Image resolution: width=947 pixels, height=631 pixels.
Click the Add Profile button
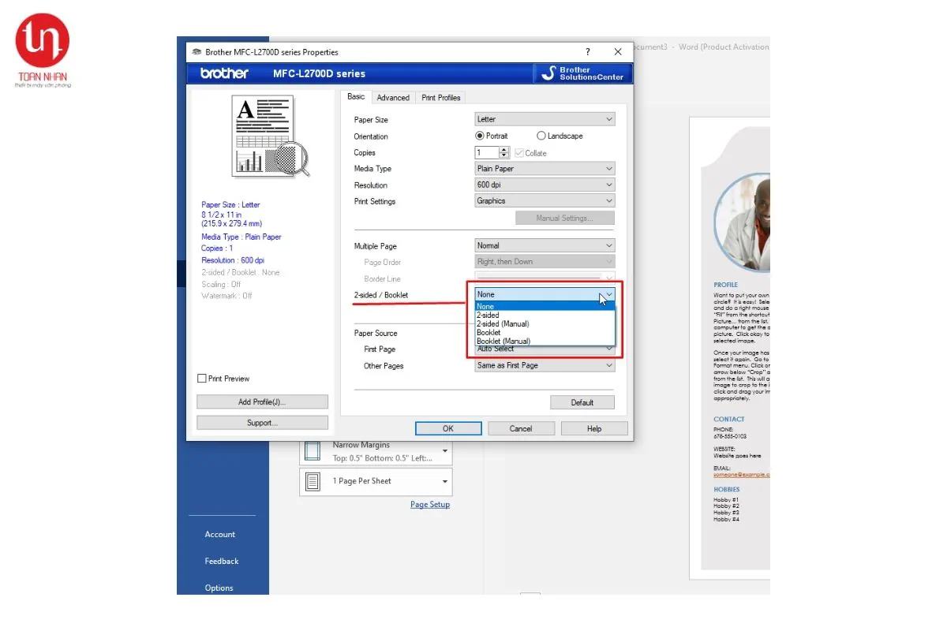click(x=262, y=402)
